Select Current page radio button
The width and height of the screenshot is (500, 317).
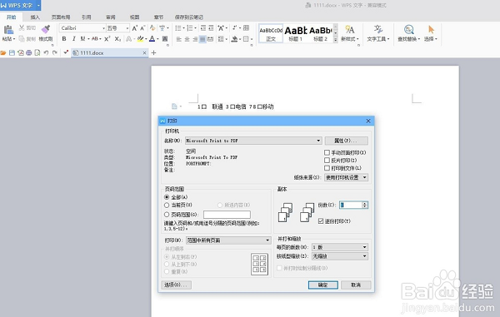(167, 206)
